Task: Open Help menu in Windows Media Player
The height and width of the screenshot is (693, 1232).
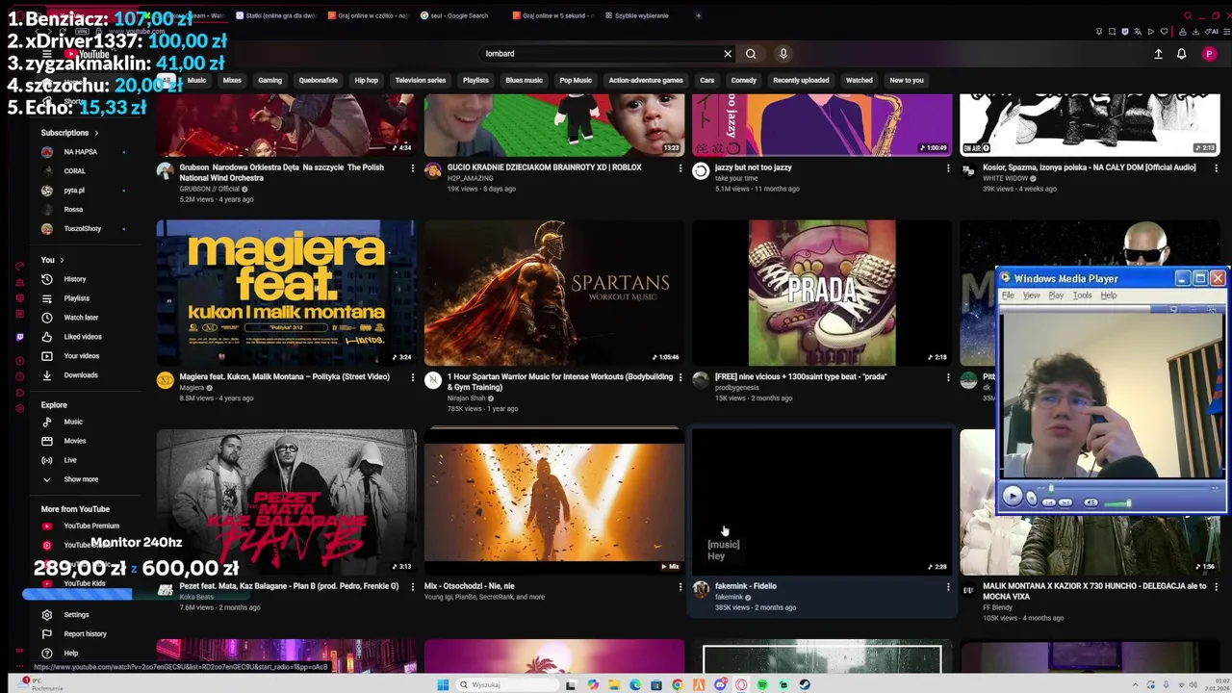Action: (x=1108, y=295)
